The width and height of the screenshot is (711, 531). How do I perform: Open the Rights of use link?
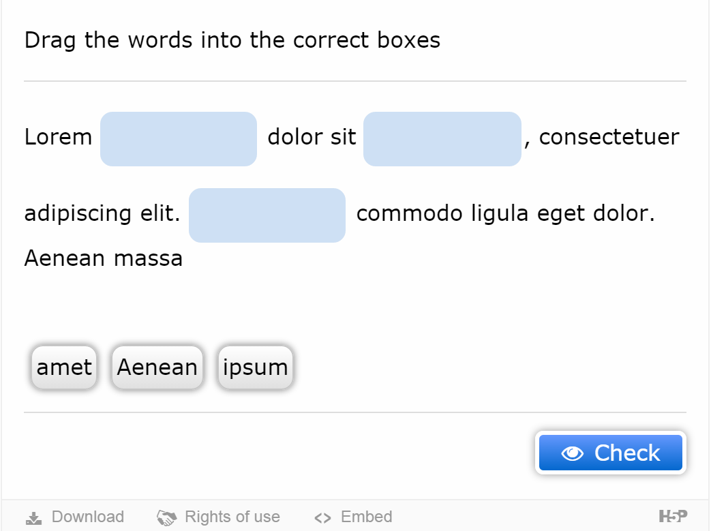click(x=232, y=517)
